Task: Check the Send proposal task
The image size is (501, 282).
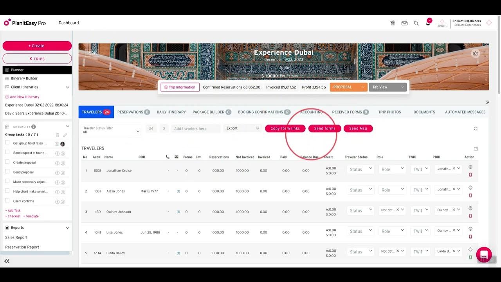Action: point(7,172)
